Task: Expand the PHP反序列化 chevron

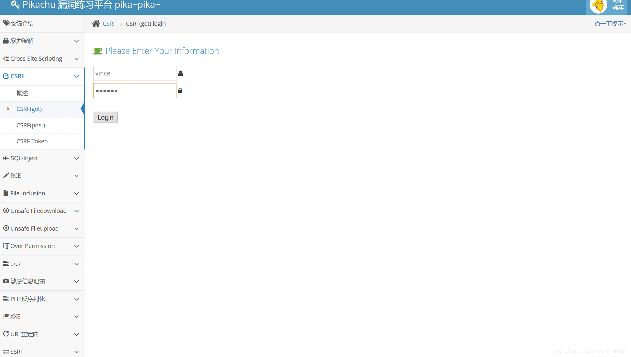Action: tap(76, 299)
